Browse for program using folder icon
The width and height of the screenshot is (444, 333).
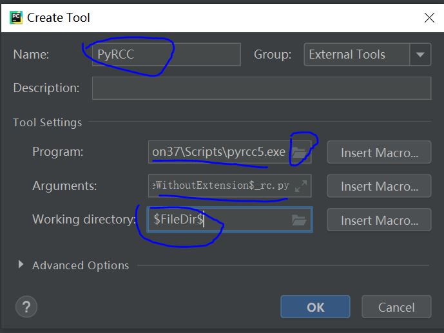click(298, 153)
